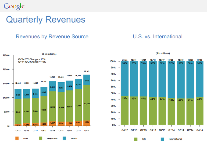Image resolution: width=207 pixels, height=143 pixels.
Task: Click the 3,430 Network value
Action: (78, 85)
